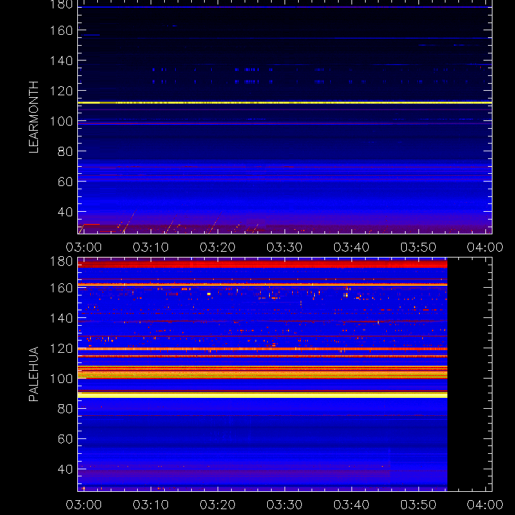Select the 100 tick label on Palehua axis

pyautogui.click(x=61, y=379)
